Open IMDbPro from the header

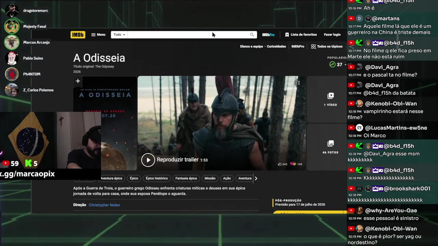pos(268,35)
